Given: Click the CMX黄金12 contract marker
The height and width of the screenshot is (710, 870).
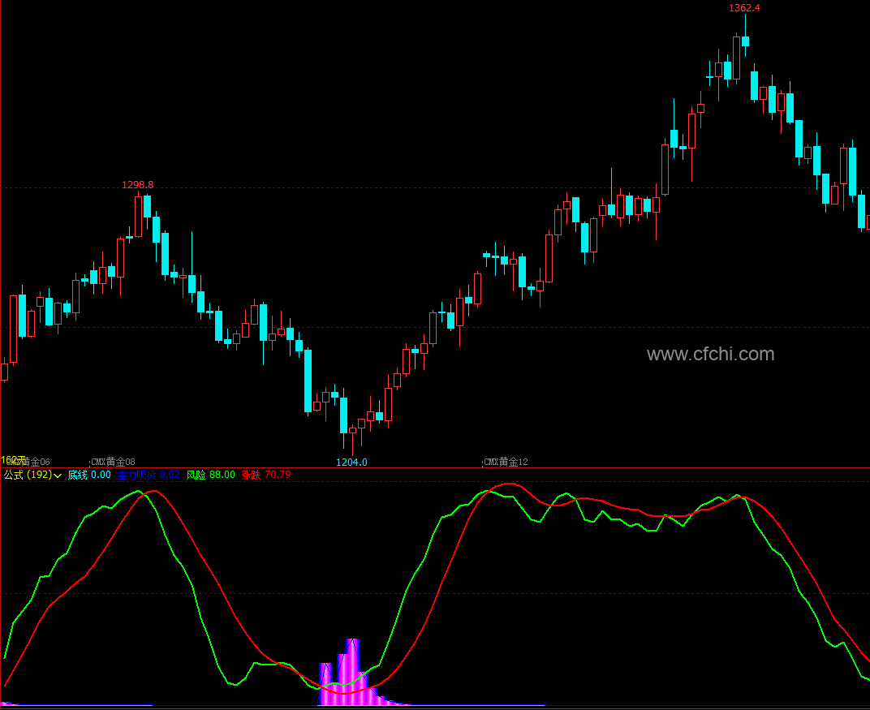Looking at the screenshot, I should [506, 462].
